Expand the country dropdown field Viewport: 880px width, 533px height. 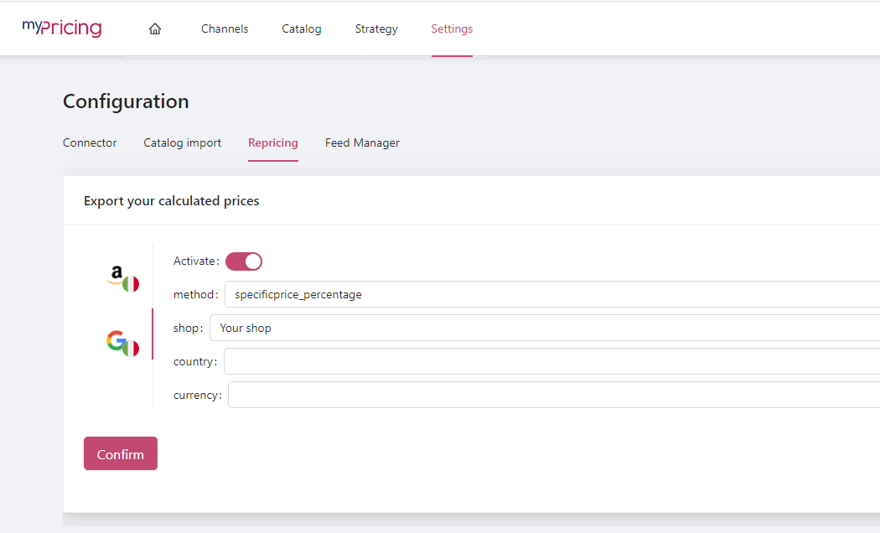coord(553,361)
